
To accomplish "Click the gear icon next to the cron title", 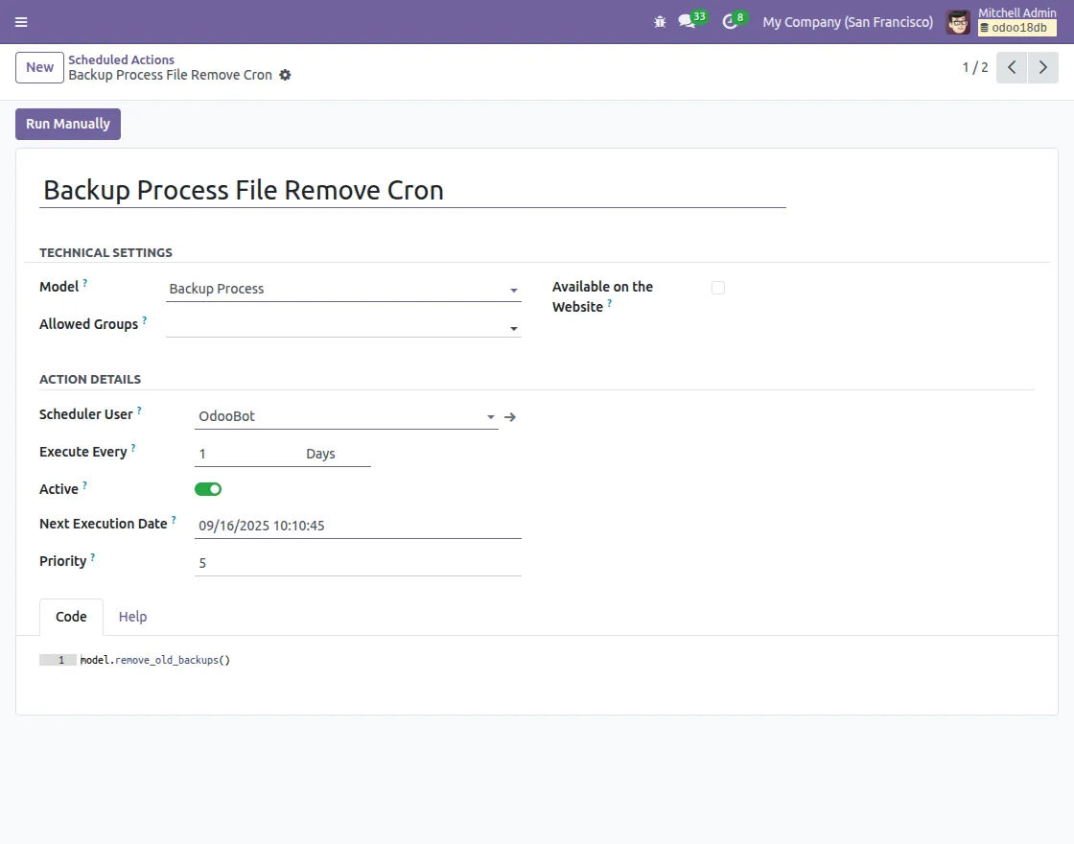I will point(285,75).
